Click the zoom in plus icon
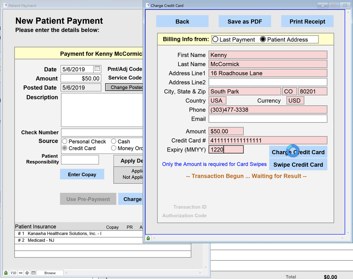The image size is (353, 279). [x=27, y=273]
